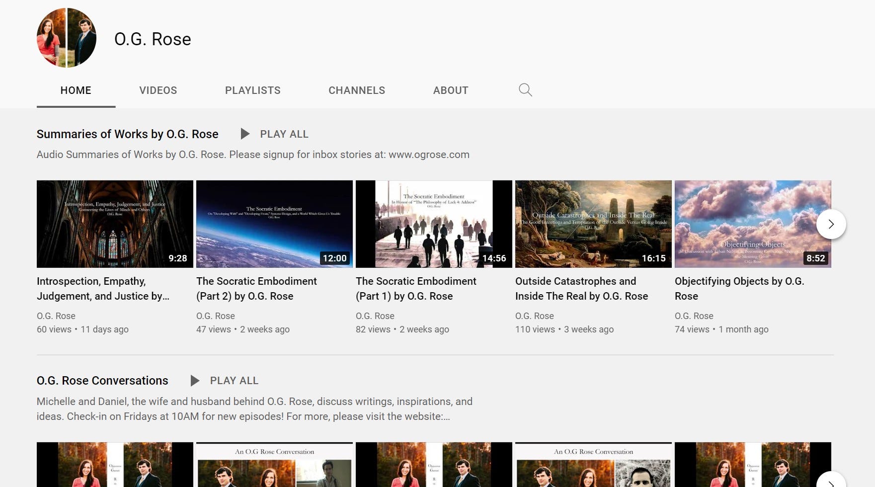The width and height of the screenshot is (875, 487).
Task: Click '110 views • 3 weeks ago' text
Action: 564,329
